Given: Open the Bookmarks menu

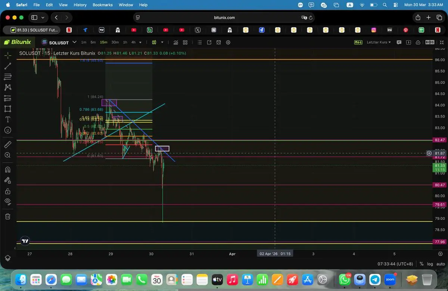Looking at the screenshot, I should 103,5.
